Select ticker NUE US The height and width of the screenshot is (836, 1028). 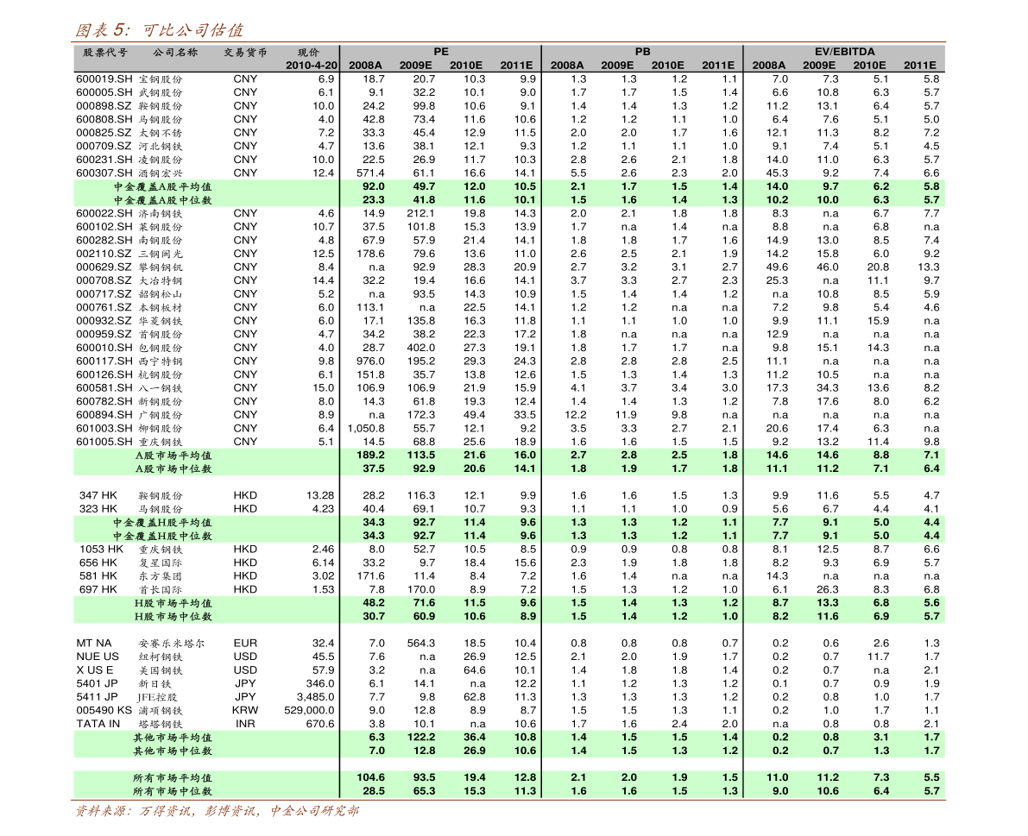click(98, 657)
